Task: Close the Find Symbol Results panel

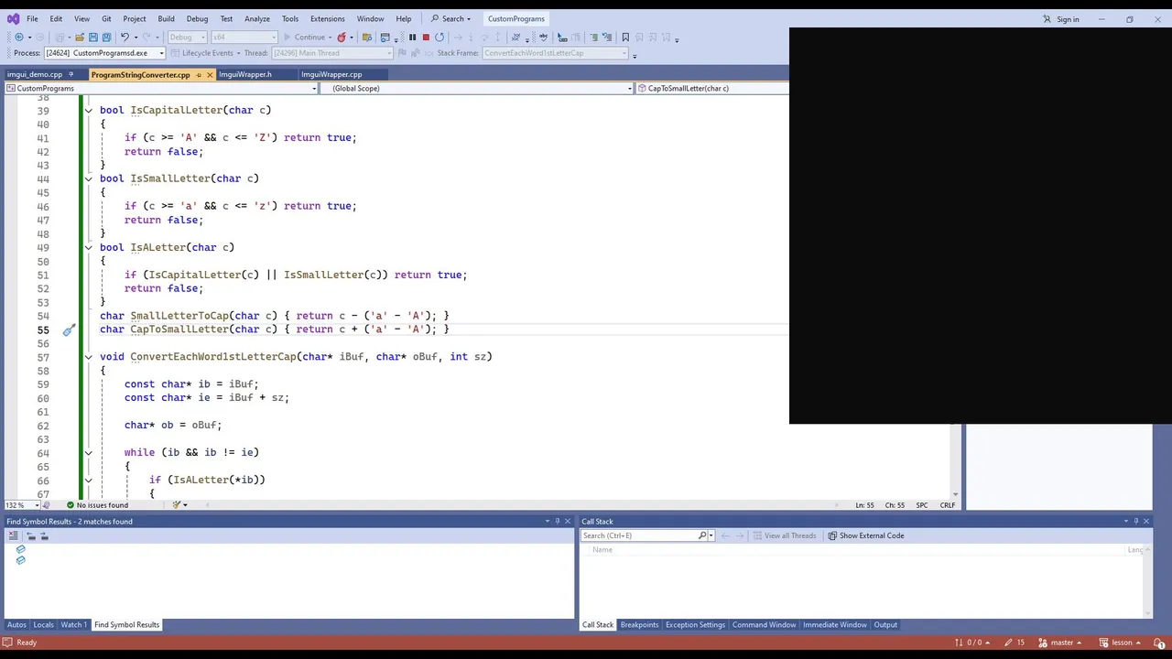Action: [568, 521]
